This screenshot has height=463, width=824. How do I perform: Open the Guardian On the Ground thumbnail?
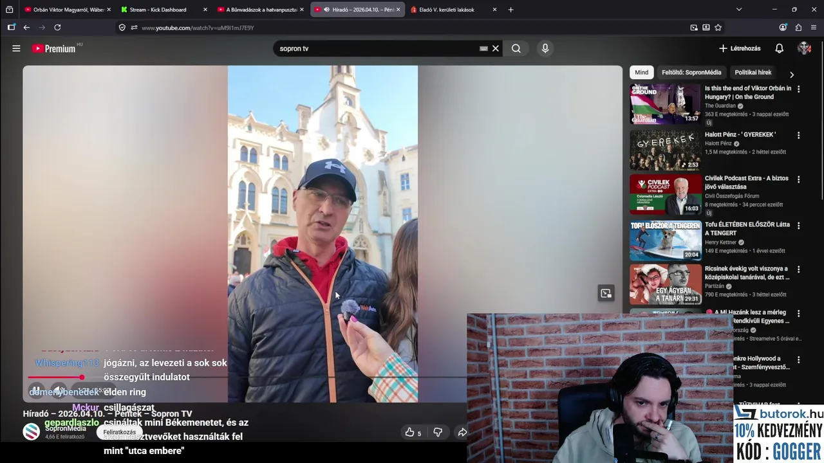click(666, 104)
